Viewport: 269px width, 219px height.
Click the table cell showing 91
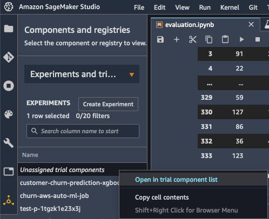[x=239, y=54]
